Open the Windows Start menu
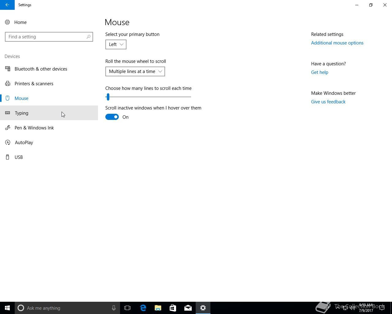The height and width of the screenshot is (314, 392). point(7,308)
